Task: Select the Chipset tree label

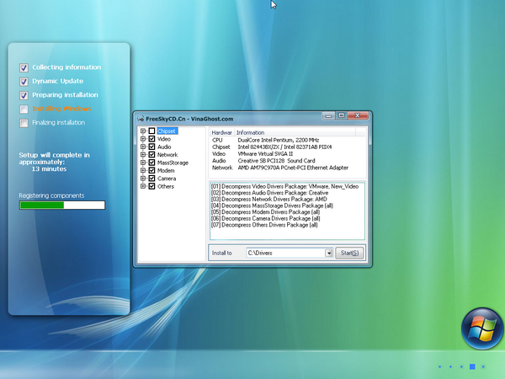Action: click(167, 131)
